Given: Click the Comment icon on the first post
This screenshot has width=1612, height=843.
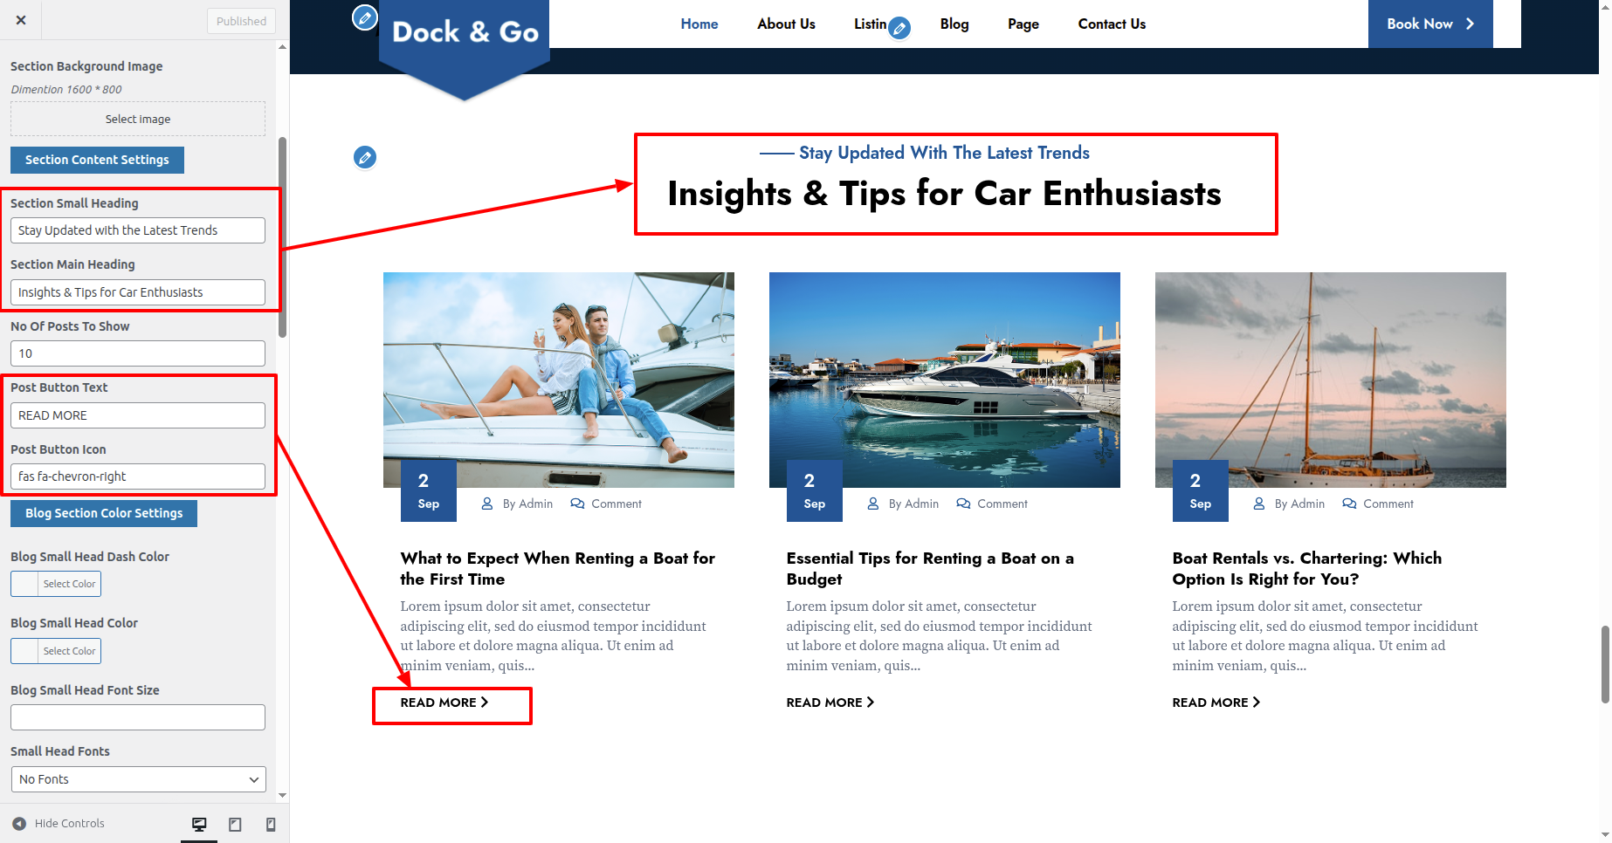Looking at the screenshot, I should tap(577, 504).
